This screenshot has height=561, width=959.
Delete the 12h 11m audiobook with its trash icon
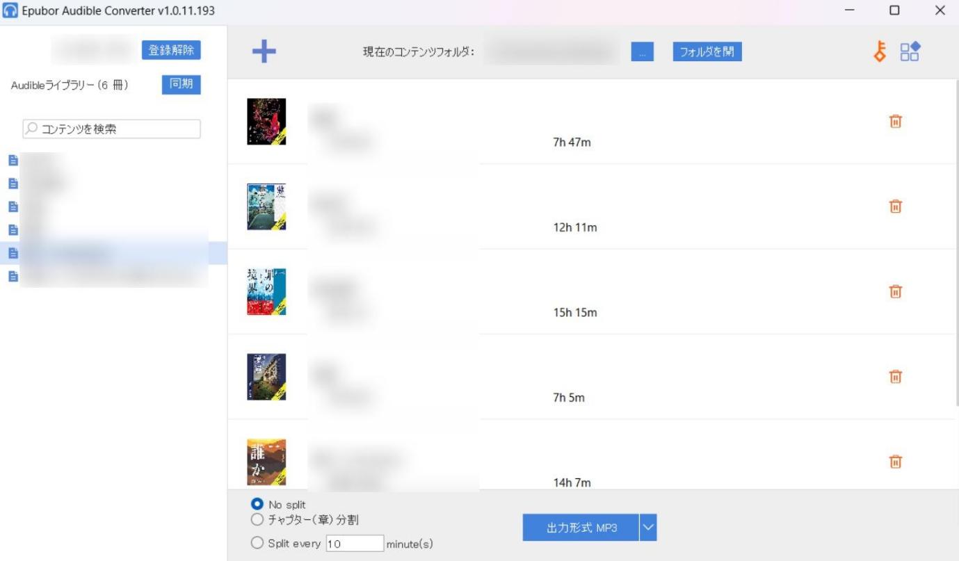tap(896, 206)
